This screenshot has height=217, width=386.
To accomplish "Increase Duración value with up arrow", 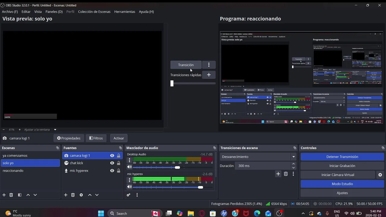I will click(293, 164).
